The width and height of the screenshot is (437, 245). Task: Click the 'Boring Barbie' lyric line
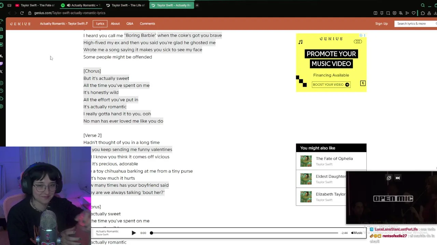(x=153, y=35)
